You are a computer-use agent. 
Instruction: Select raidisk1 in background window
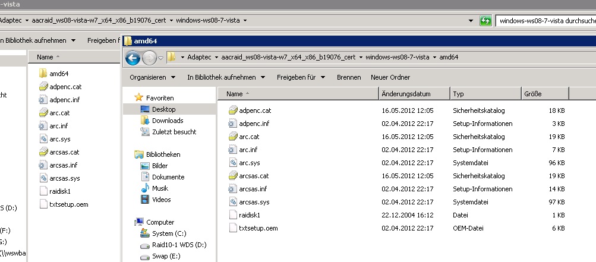point(60,191)
